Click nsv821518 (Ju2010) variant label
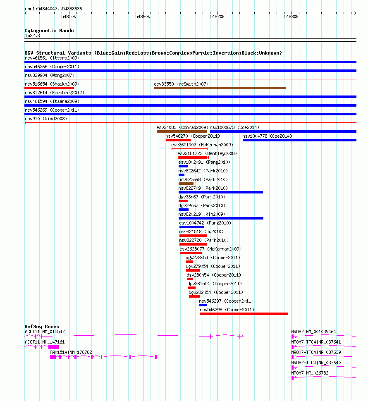 (x=201, y=232)
